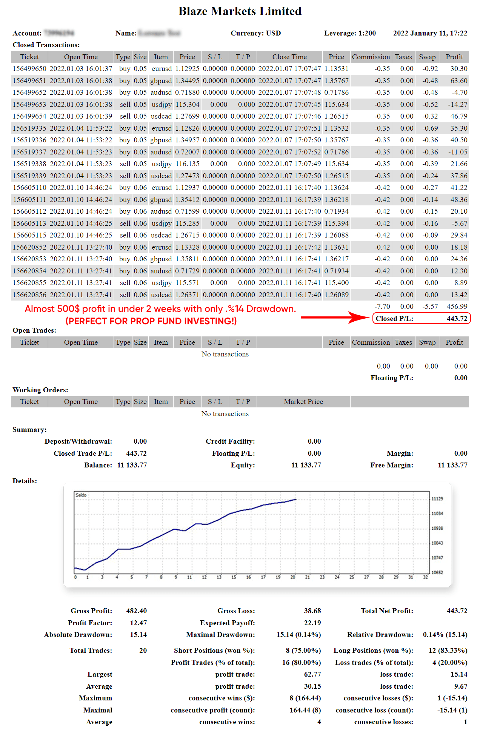Click the total commission -7.70
Viewport: 480px width, 754px height.
pos(382,307)
